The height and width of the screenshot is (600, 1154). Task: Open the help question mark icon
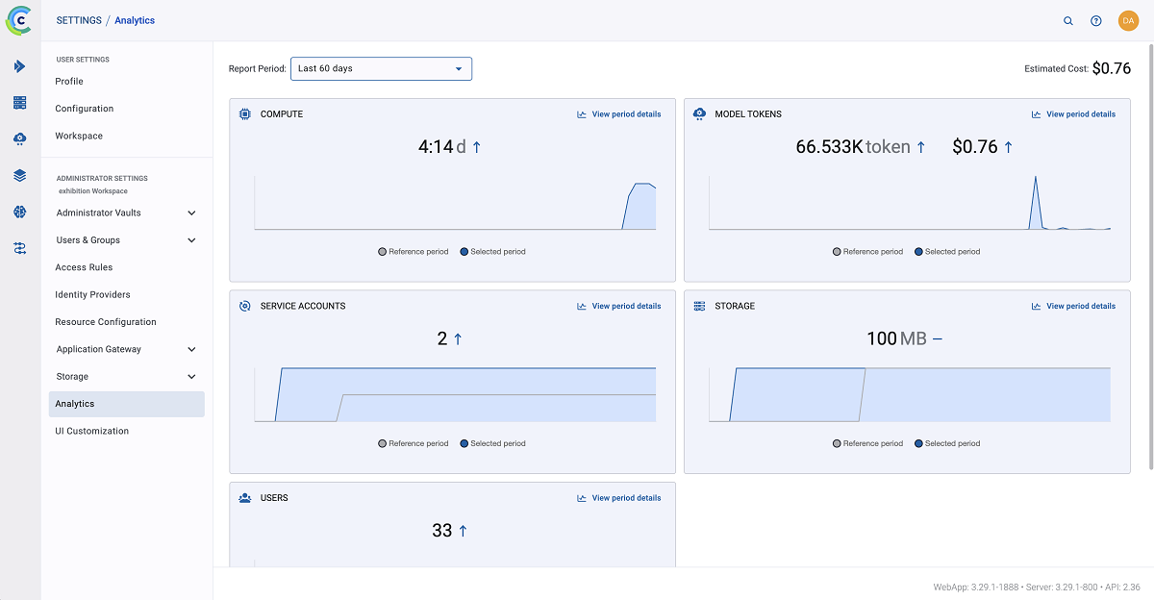[1096, 20]
